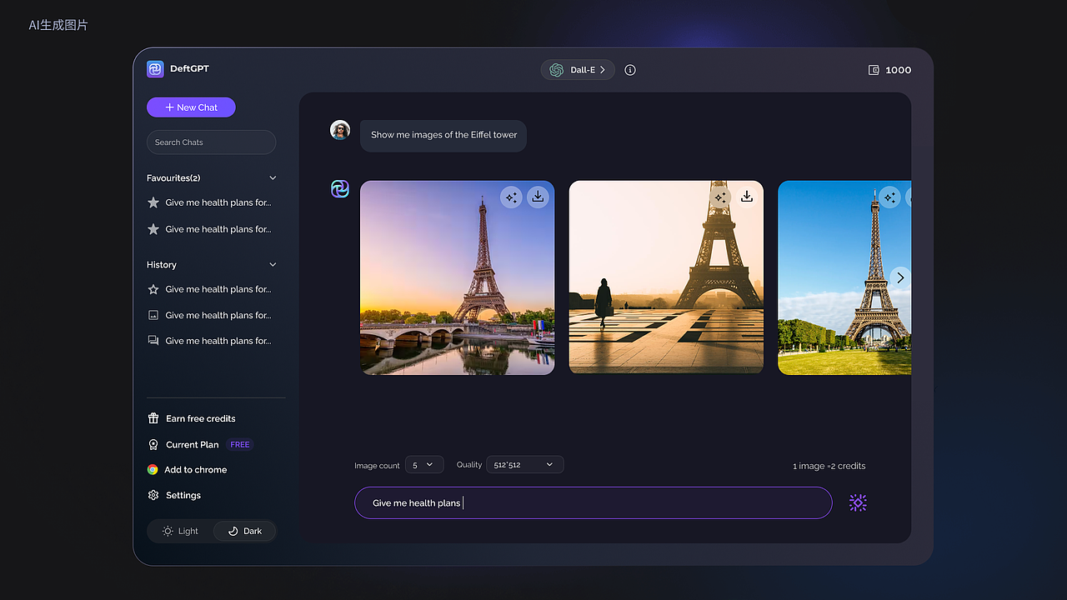Image resolution: width=1067 pixels, height=600 pixels.
Task: Click sparkle enhance icon on first Eiffel image
Action: [511, 197]
